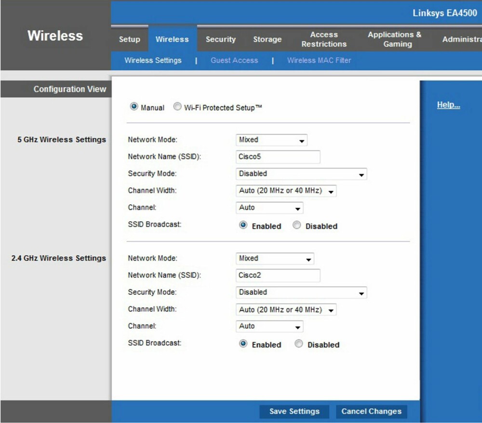Click the Linksys EA4500 title text
482x423 pixels.
[x=445, y=13]
